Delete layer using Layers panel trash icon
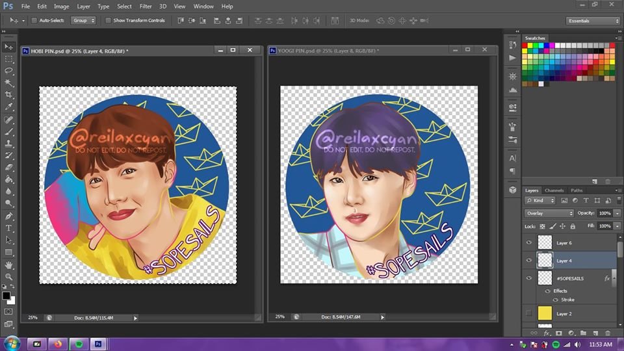624x351 pixels. [608, 333]
